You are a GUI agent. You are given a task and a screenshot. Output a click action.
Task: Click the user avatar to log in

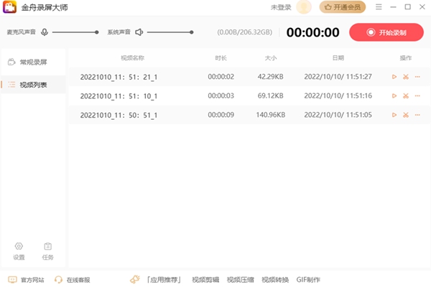[x=304, y=7]
